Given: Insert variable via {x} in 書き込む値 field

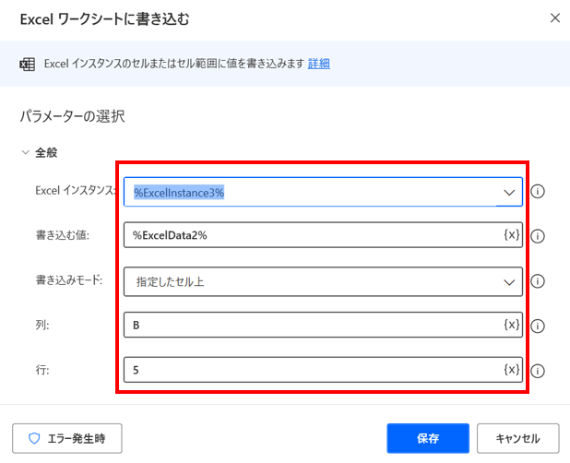Looking at the screenshot, I should 512,235.
